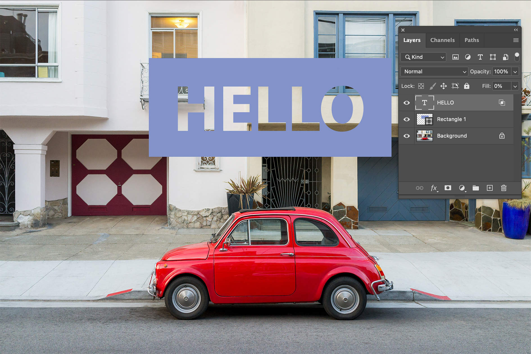Lock all attributes with the padlock icon
Viewport: 531px width, 354px height.
(x=467, y=86)
